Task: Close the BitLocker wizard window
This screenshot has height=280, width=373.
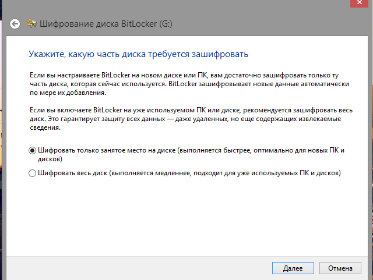Action: pos(359,3)
